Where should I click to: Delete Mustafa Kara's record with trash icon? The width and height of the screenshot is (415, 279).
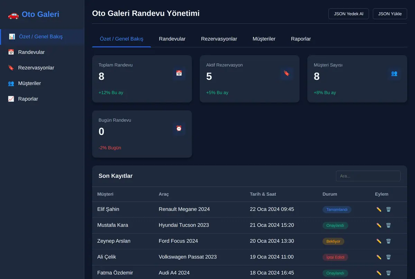point(388,225)
